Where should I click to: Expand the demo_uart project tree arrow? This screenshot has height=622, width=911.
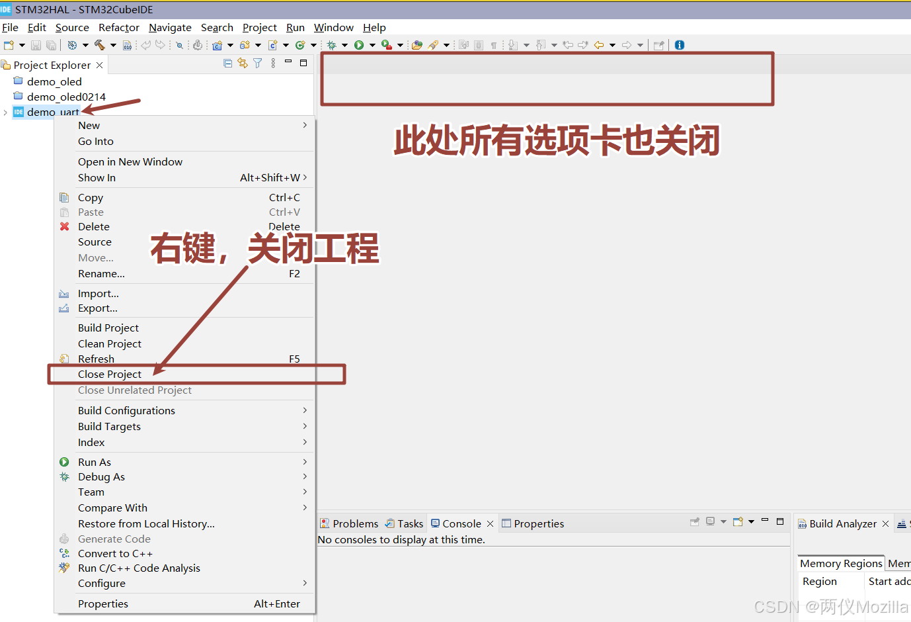pyautogui.click(x=5, y=112)
